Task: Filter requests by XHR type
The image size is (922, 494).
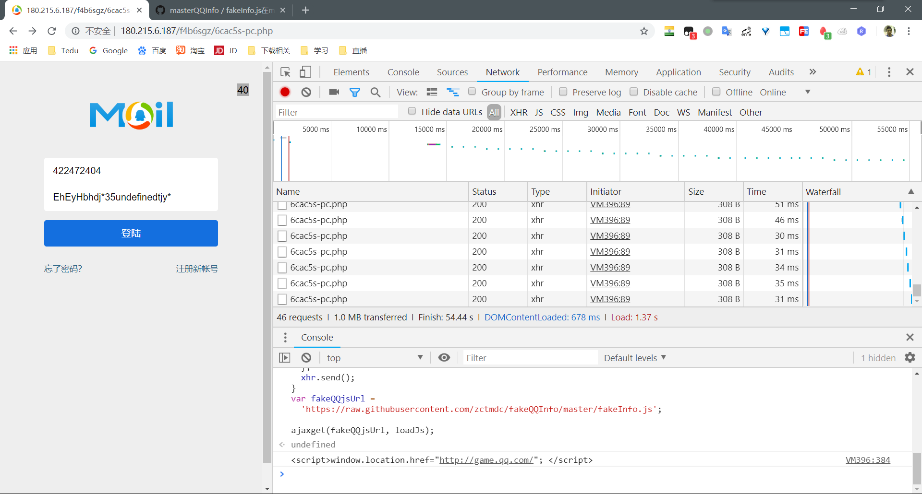Action: coord(519,112)
